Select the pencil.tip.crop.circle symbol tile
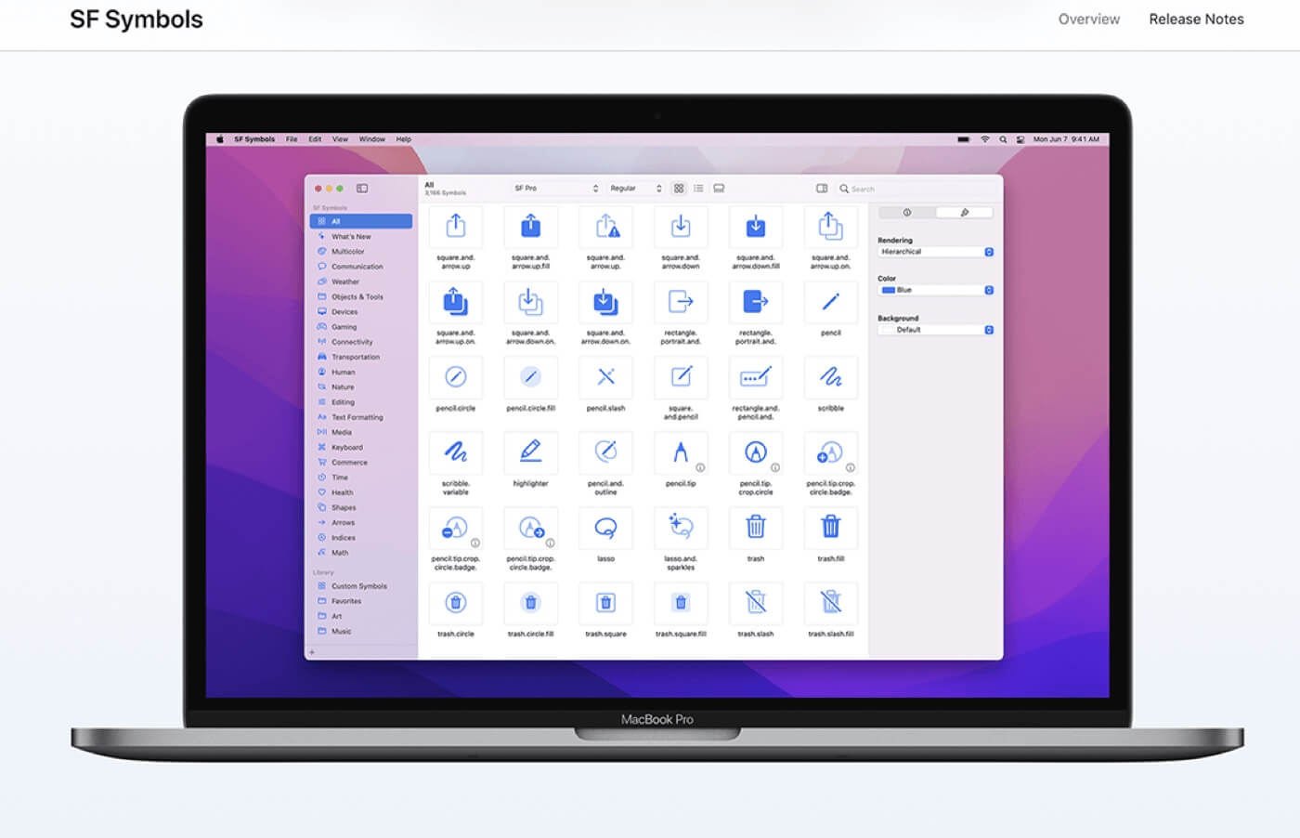This screenshot has height=838, width=1300. coord(755,452)
